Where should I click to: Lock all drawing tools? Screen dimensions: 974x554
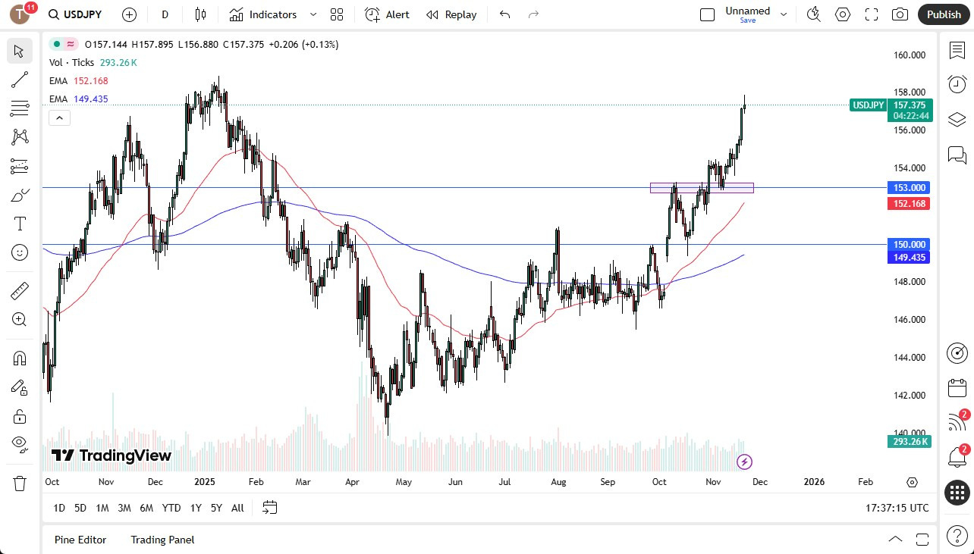point(20,416)
